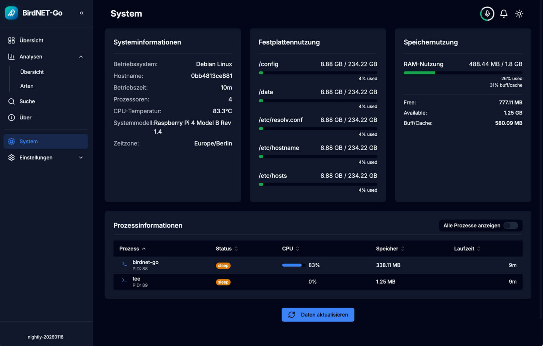Click birdnet-go CPU usage bar
The image size is (543, 346).
tap(294, 265)
